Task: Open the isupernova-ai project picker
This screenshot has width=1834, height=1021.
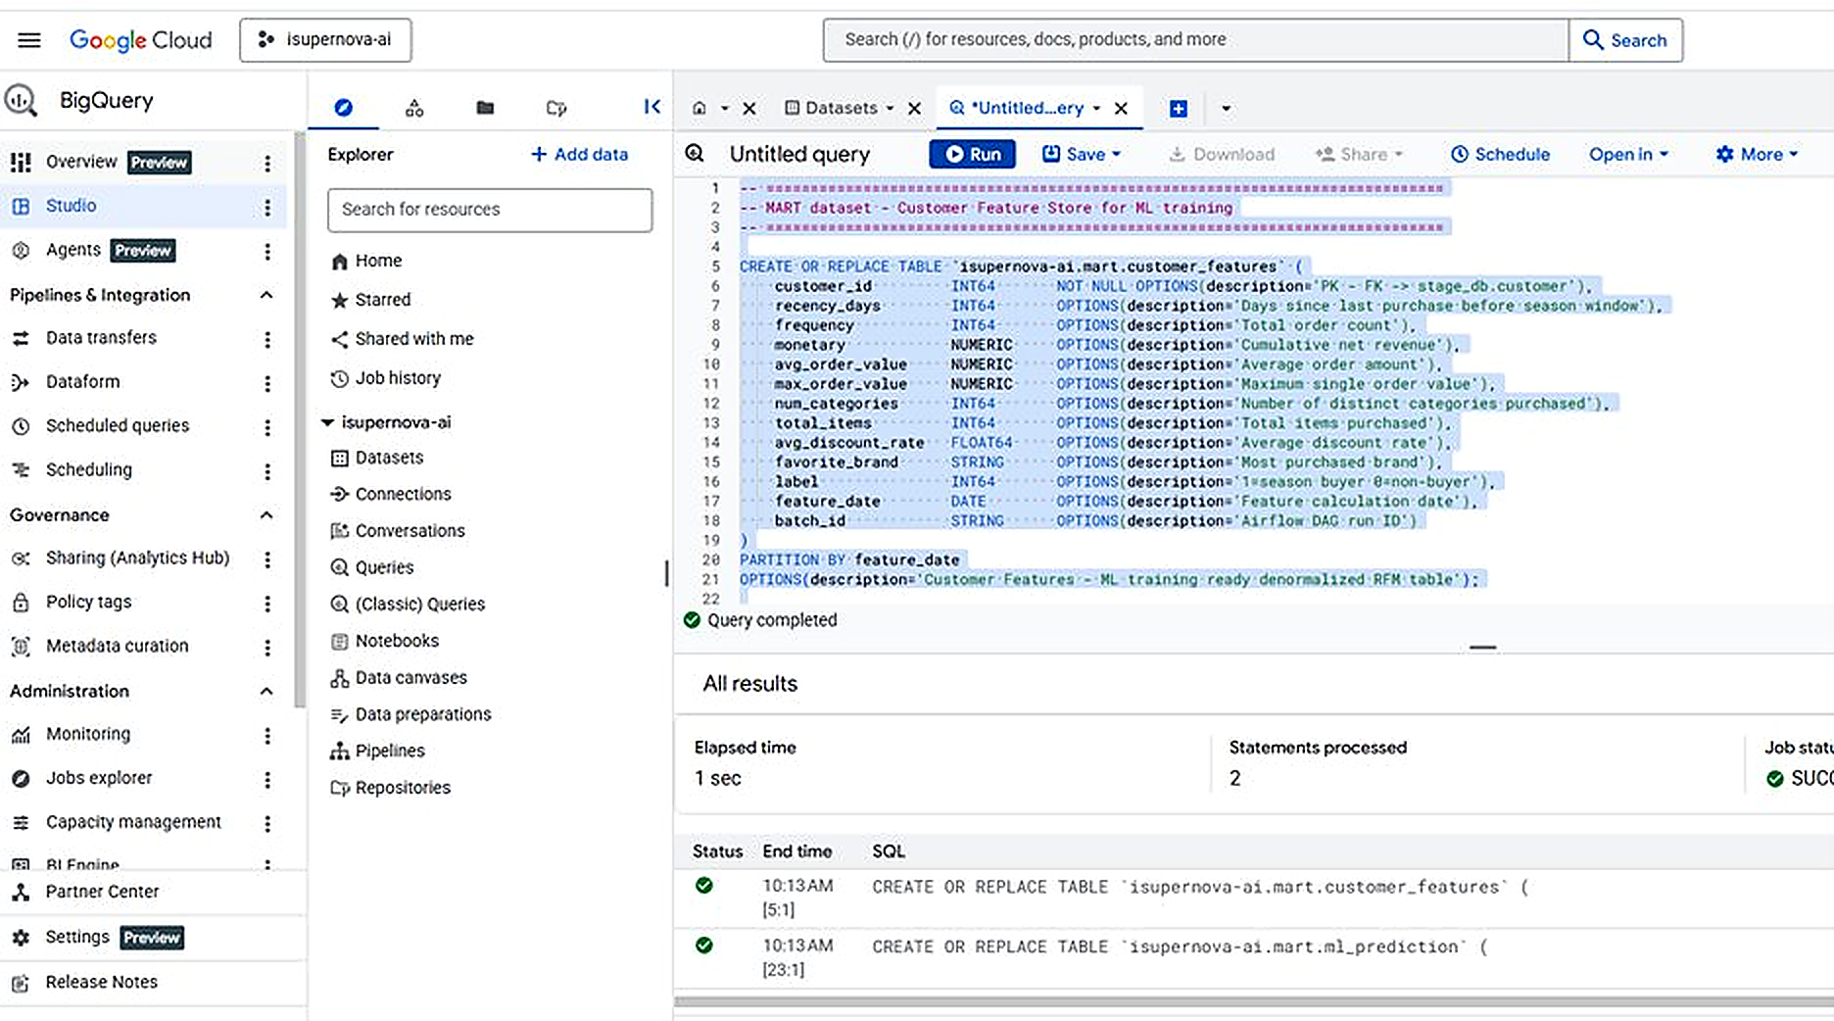Action: pos(325,40)
